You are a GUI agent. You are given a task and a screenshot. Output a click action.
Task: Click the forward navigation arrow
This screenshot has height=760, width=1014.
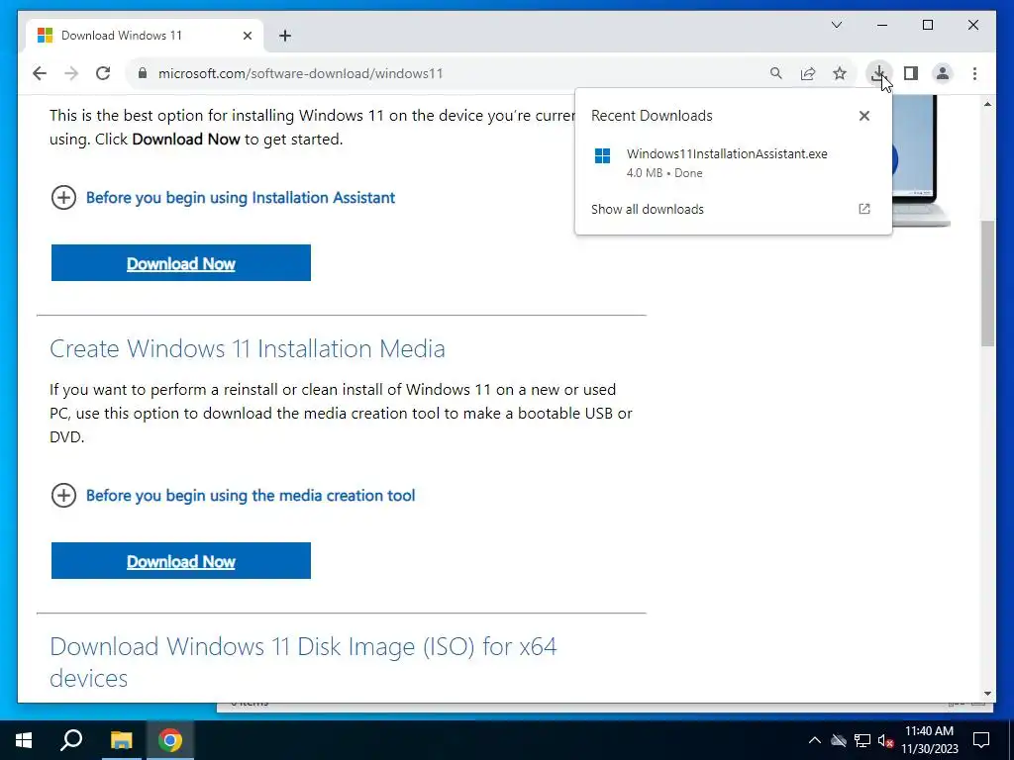(71, 73)
